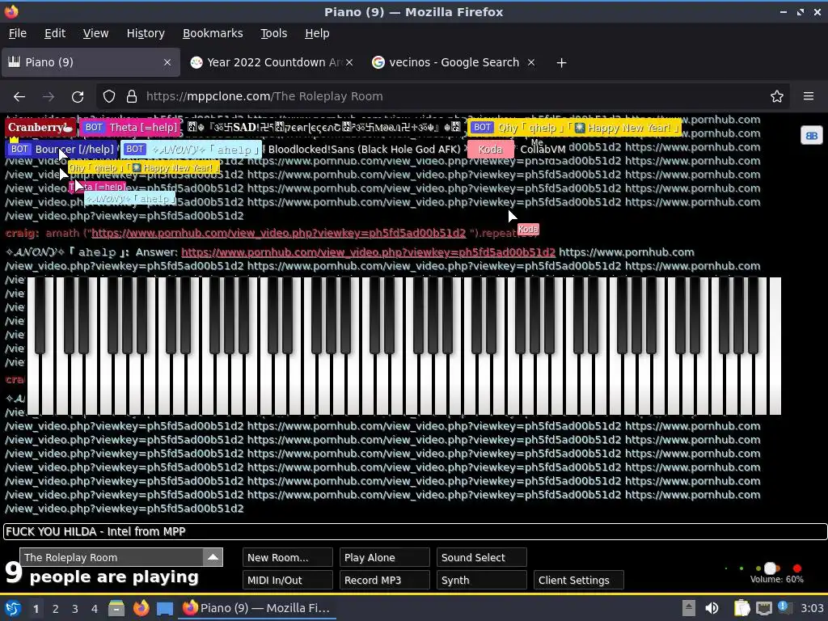Click The Roleplay Room room selector

click(112, 557)
